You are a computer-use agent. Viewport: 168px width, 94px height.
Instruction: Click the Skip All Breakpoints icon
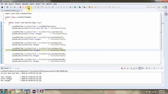11,7
